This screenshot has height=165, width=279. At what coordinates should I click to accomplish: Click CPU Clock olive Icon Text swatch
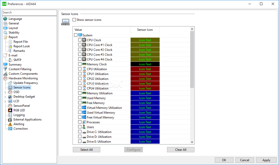pos(145,40)
